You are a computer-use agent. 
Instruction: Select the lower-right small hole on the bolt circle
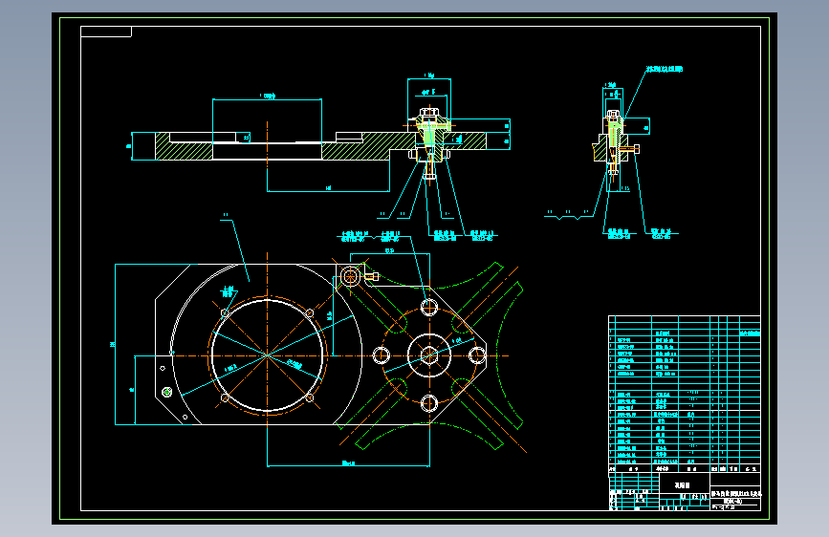click(x=310, y=398)
